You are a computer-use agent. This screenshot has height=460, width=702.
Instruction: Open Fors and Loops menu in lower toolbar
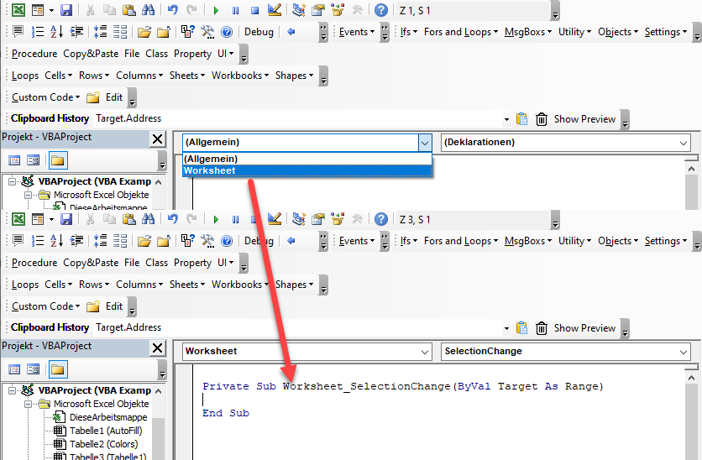(461, 241)
